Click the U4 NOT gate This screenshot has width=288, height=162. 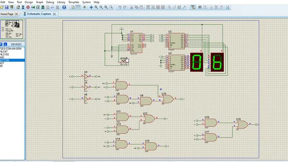point(86,76)
